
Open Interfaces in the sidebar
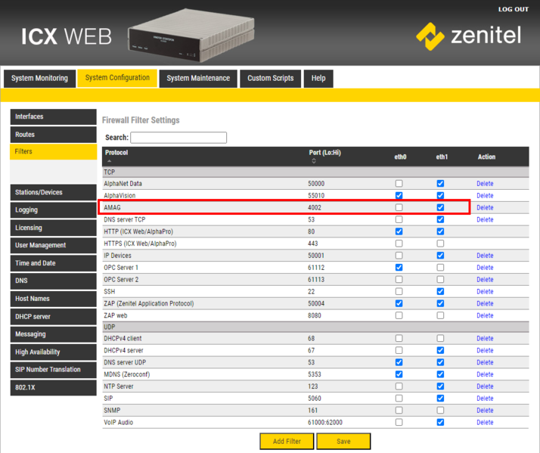tap(54, 116)
